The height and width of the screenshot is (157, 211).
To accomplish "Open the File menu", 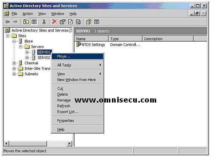I will (14, 14).
